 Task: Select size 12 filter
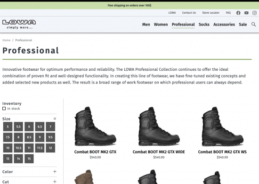[x=50, y=148]
